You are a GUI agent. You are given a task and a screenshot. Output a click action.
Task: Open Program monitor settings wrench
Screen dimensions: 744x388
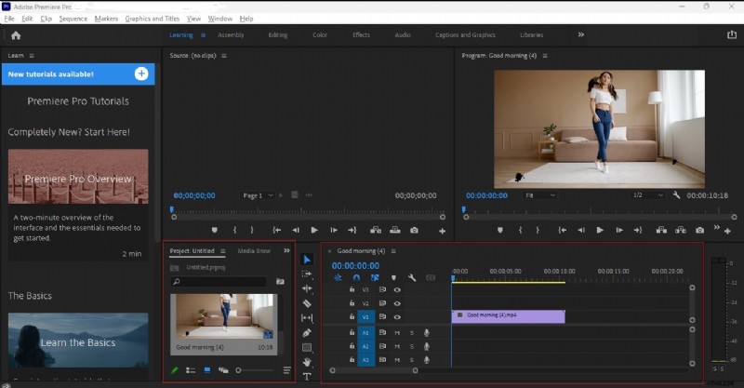(676, 195)
